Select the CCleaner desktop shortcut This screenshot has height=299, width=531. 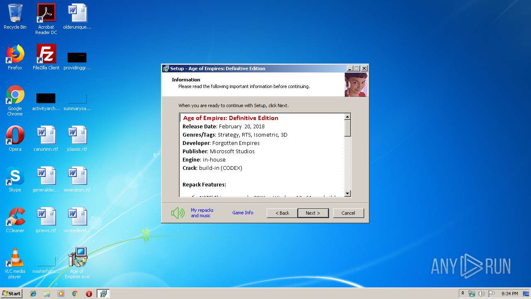click(15, 220)
